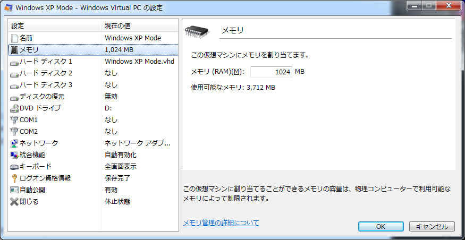Click the large memory chip header icon
465x240 pixels.
pos(197,31)
